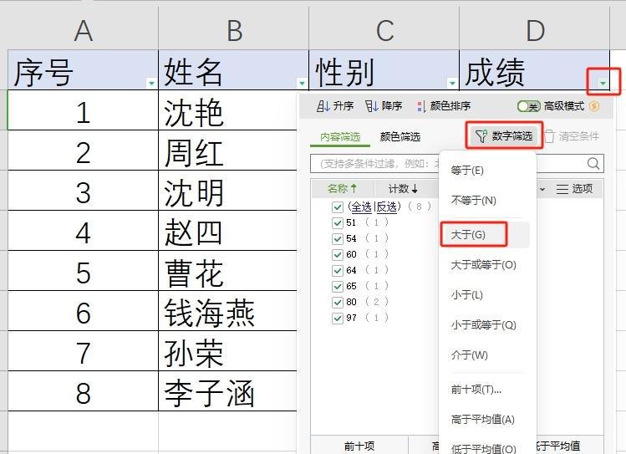Choose 高于平均值(A) menu item
This screenshot has height=454, width=626.
pos(483,420)
